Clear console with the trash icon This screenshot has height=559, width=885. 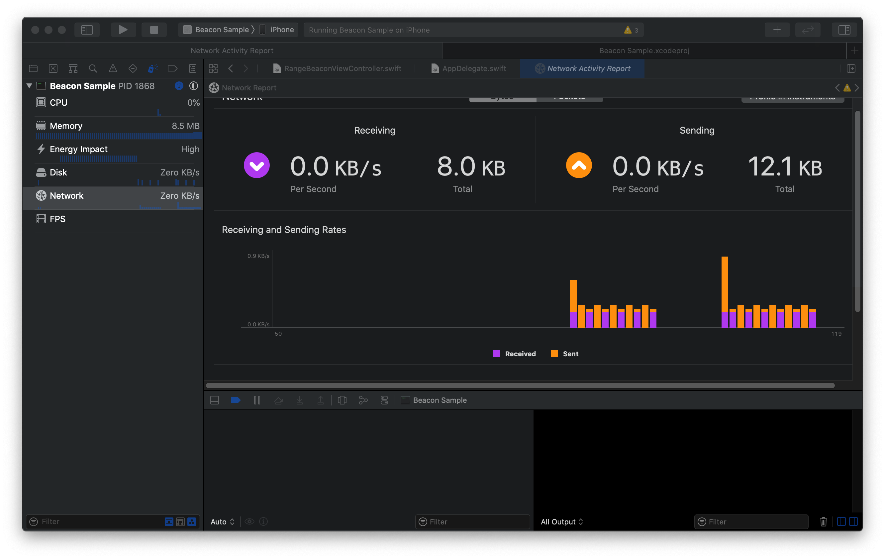[823, 521]
